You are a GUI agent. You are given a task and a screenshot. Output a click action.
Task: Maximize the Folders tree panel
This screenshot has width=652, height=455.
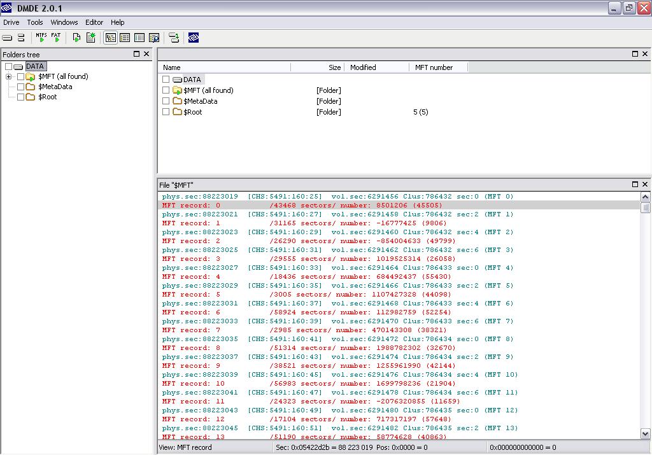pos(136,54)
